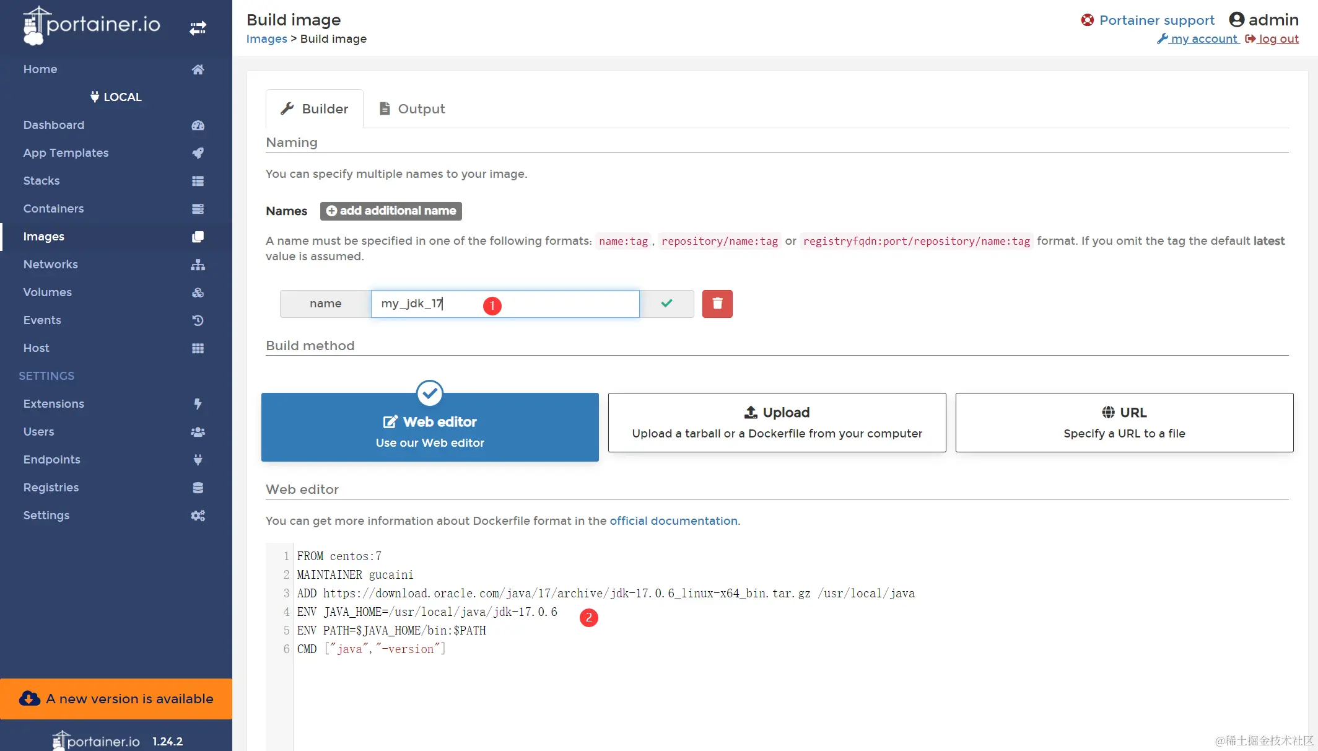Click the Volumes cubes icon

click(x=198, y=292)
